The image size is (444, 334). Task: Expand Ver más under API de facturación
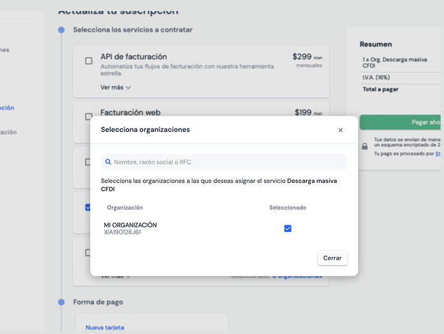tap(115, 87)
